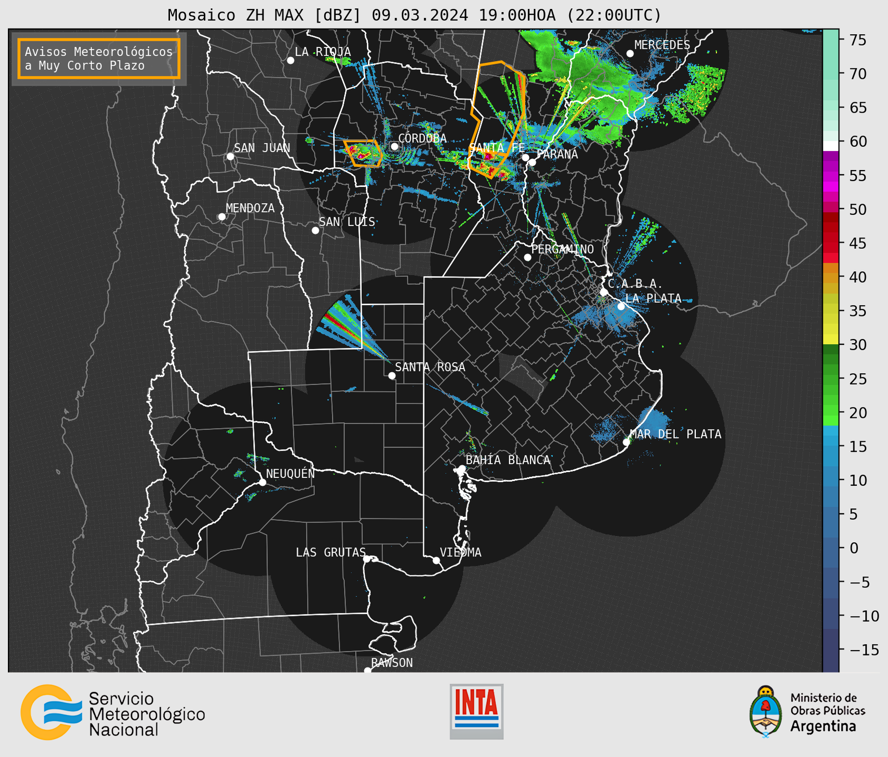Click the 60 dBZ white band on color scale
The width and height of the screenshot is (888, 757).
[x=831, y=146]
